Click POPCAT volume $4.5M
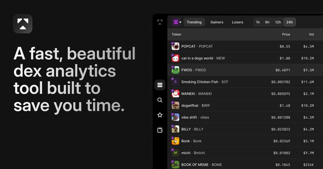This screenshot has width=323, height=169. 308,46
